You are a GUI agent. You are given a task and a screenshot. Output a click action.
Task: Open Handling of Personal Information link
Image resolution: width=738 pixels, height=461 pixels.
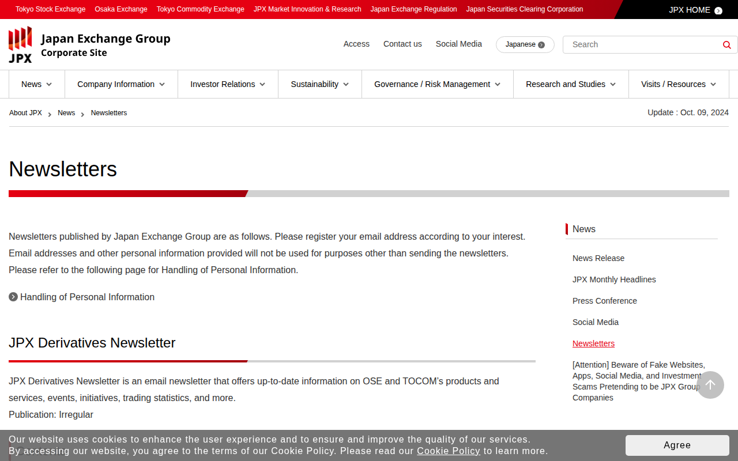coord(87,297)
